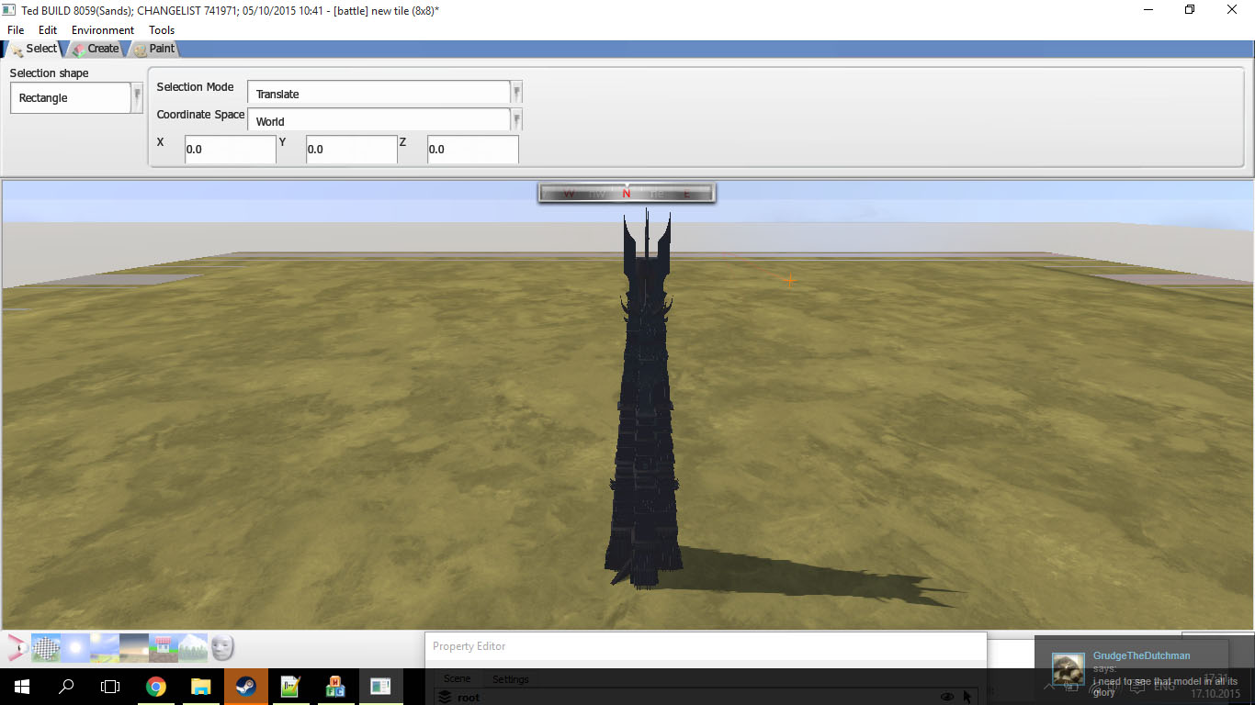This screenshot has height=705, width=1255.
Task: Open the Selection shape dropdown arrow
Action: (138, 97)
